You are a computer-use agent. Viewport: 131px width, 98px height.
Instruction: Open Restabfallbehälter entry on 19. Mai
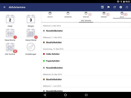[86, 68]
